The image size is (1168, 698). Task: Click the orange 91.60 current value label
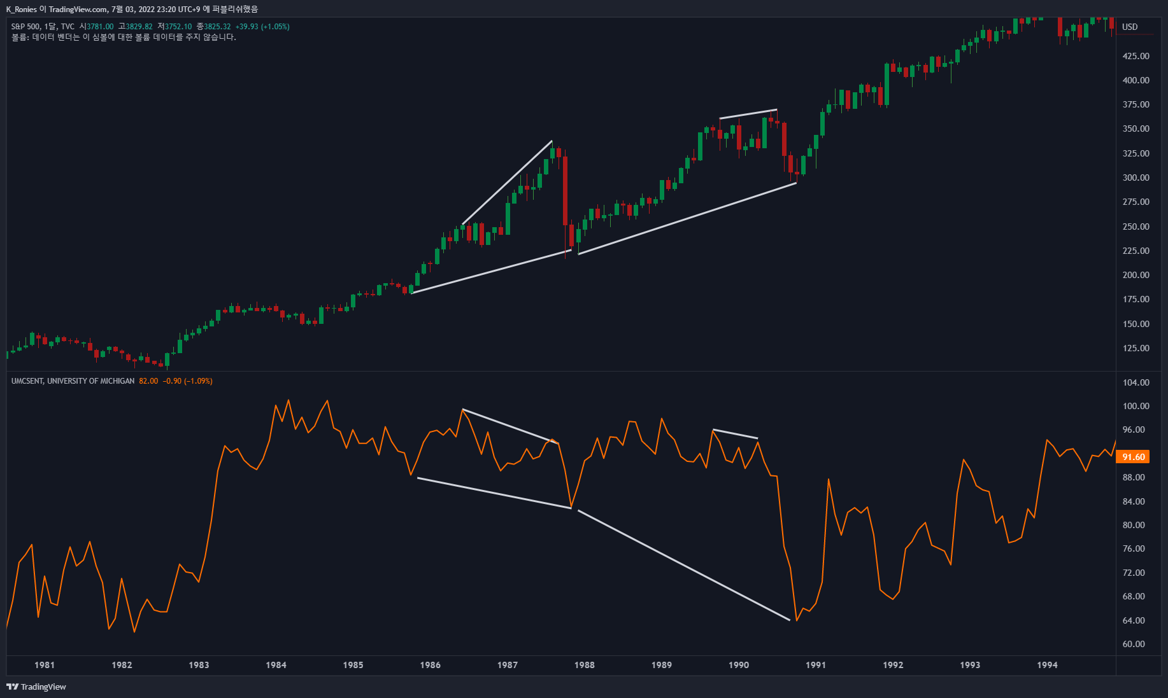click(1134, 457)
